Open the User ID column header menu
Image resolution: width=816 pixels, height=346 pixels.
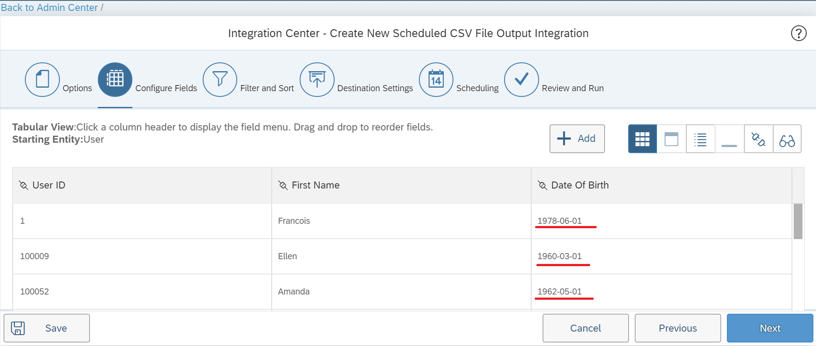(142, 185)
